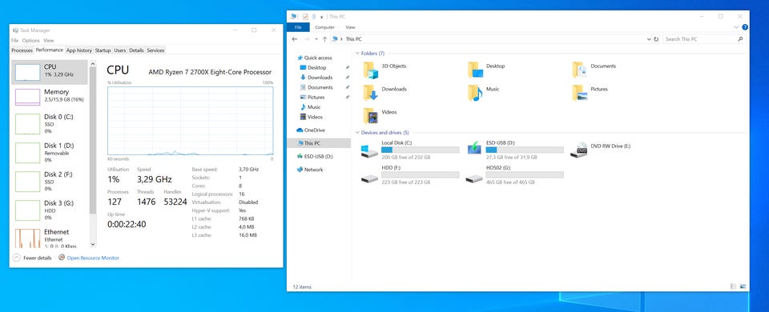
Task: Select the ESD-USB (D:) drive in Devices
Action: [x=515, y=150]
